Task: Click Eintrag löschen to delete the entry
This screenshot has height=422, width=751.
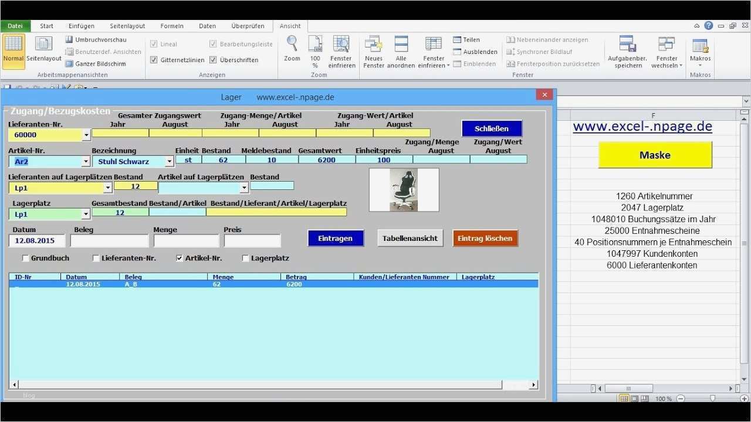Action: click(x=485, y=238)
